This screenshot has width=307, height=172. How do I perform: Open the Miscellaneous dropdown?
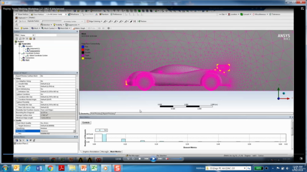coord(260,14)
